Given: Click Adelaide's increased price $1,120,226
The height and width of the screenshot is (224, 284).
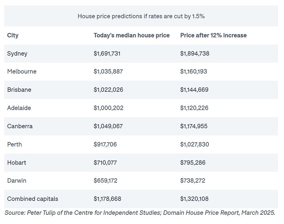Looking at the screenshot, I should click(x=194, y=108).
